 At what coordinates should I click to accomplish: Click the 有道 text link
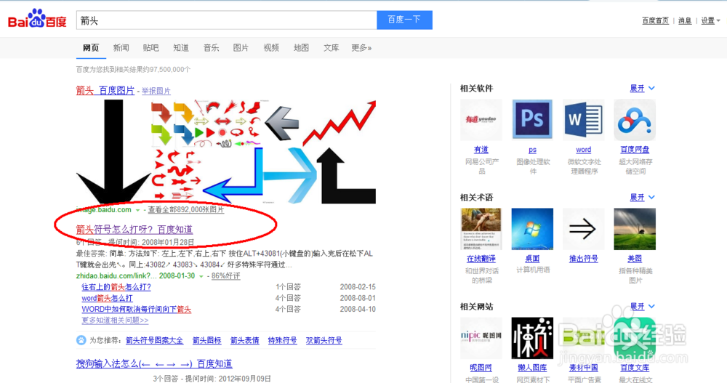[x=481, y=150]
